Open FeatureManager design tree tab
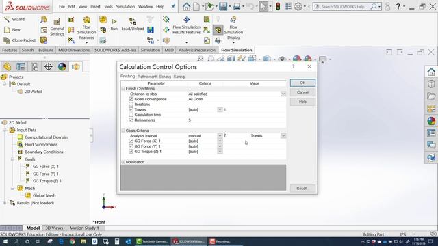438x246 pixels. pyautogui.click(x=8, y=67)
